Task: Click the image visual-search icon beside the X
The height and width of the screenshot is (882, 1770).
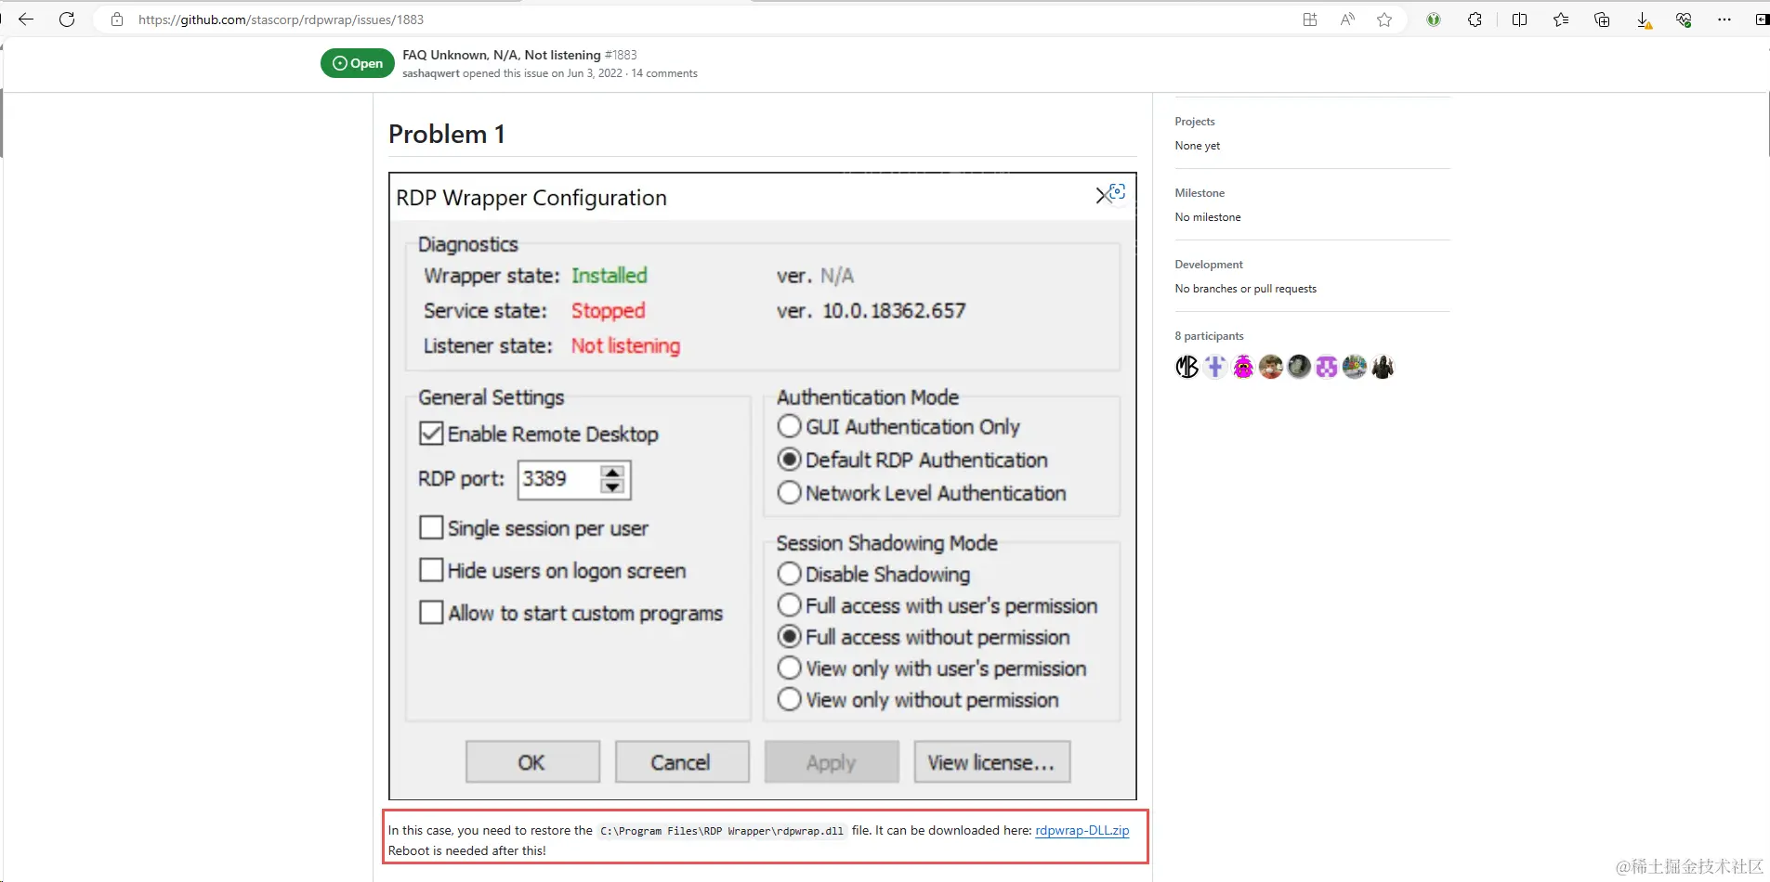Action: click(x=1118, y=191)
